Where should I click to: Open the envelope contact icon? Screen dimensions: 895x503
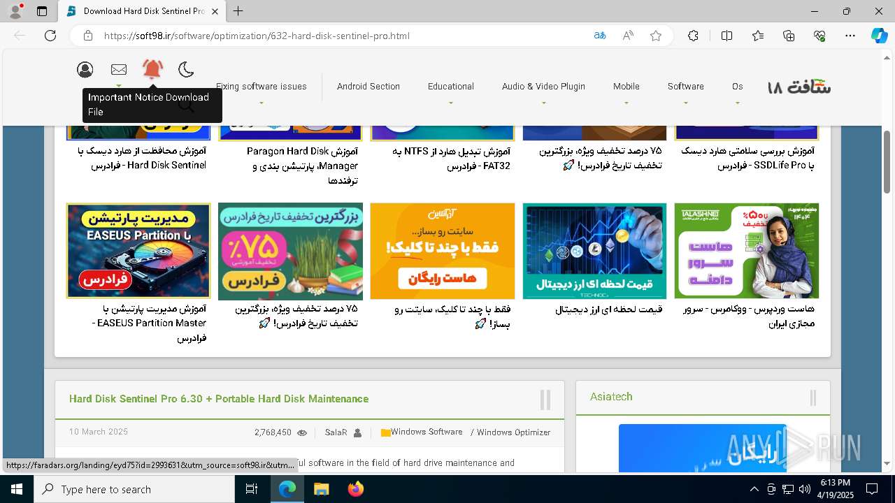pos(119,69)
